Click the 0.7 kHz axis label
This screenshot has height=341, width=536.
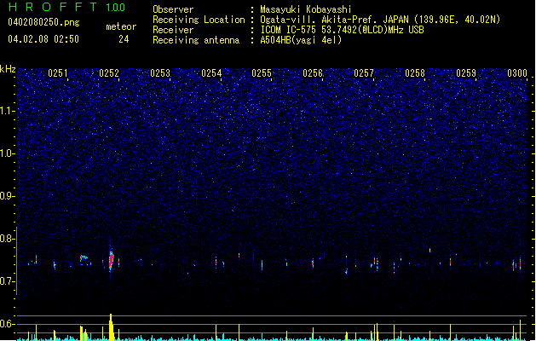pos(8,281)
